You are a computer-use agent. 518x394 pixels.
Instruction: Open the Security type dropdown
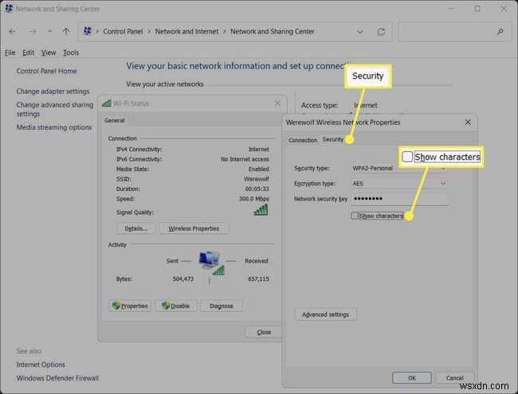pyautogui.click(x=398, y=168)
